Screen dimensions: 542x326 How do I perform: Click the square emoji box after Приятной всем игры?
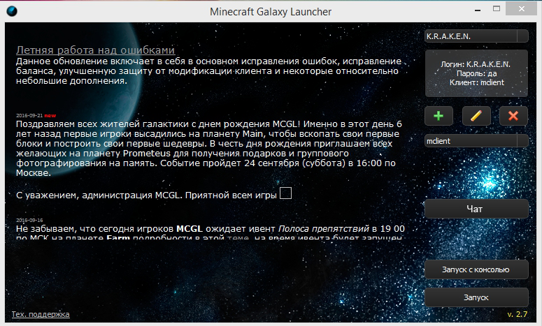point(285,193)
